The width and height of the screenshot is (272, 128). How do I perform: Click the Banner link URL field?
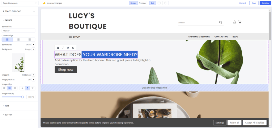coord(18,31)
